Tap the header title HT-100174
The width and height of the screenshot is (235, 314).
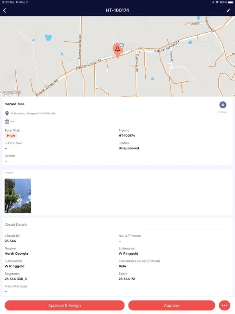pos(117,10)
